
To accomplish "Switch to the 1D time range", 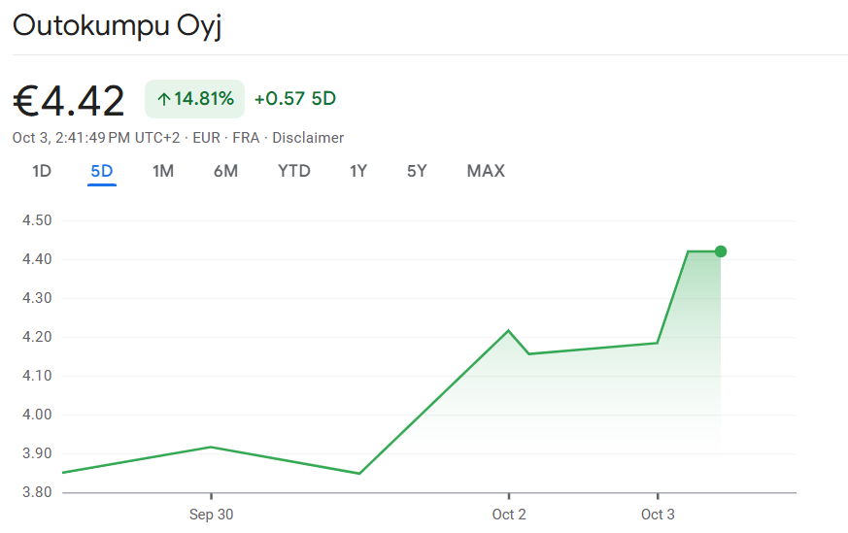I will pos(42,171).
